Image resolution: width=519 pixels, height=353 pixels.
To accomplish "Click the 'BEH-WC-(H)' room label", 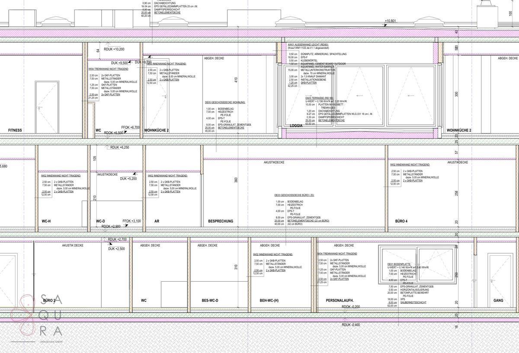I will (x=270, y=300).
